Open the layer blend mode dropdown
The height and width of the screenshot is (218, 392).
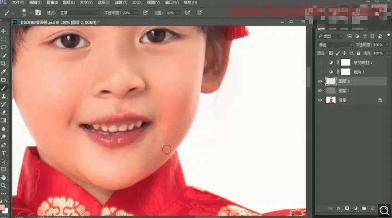tap(335, 44)
